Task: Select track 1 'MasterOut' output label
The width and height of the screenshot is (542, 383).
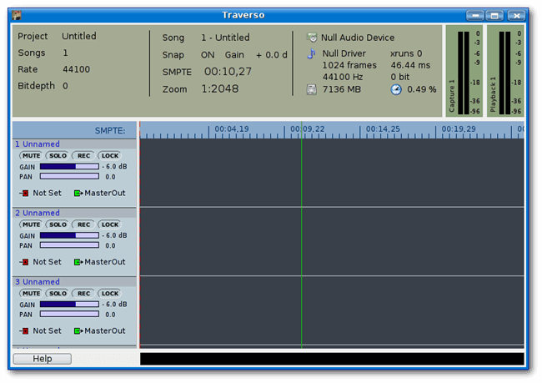Action: pyautogui.click(x=105, y=193)
